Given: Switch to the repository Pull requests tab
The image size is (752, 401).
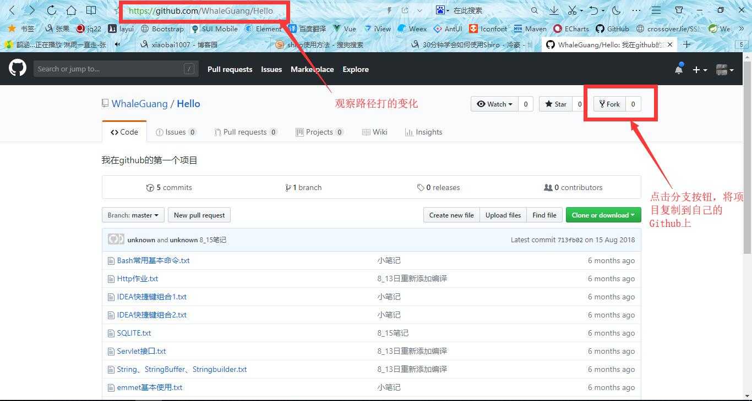Looking at the screenshot, I should click(246, 132).
